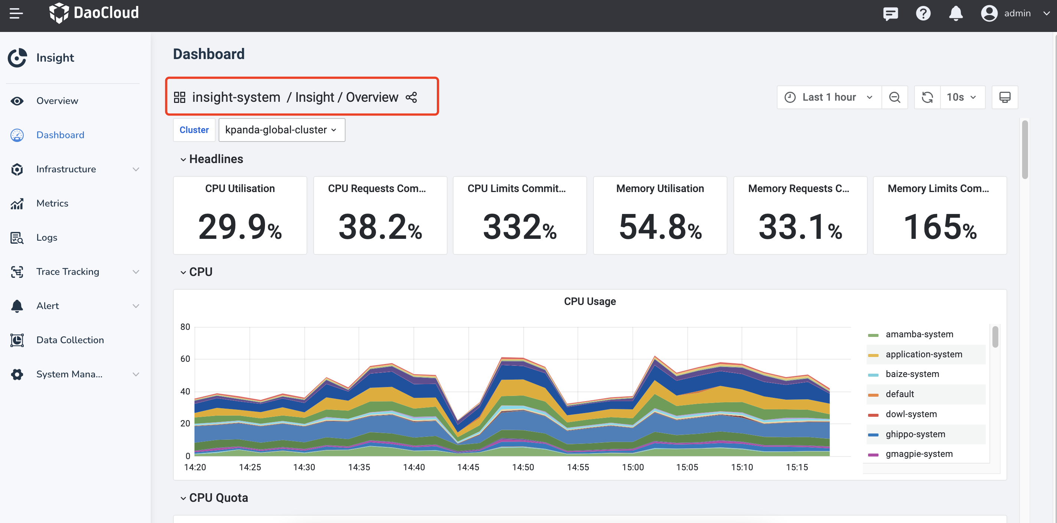Open the notifications bell icon

tap(956, 13)
